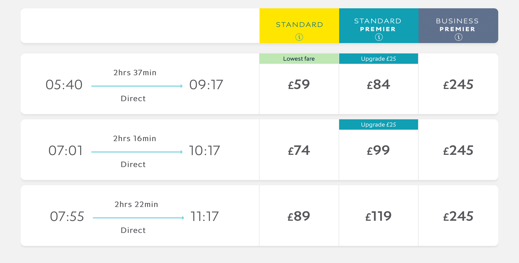Click the Standard column header
This screenshot has width=519, height=263.
[299, 26]
